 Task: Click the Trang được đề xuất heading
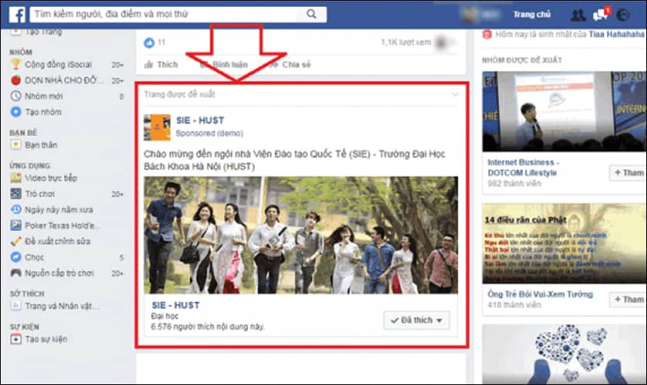click(179, 95)
